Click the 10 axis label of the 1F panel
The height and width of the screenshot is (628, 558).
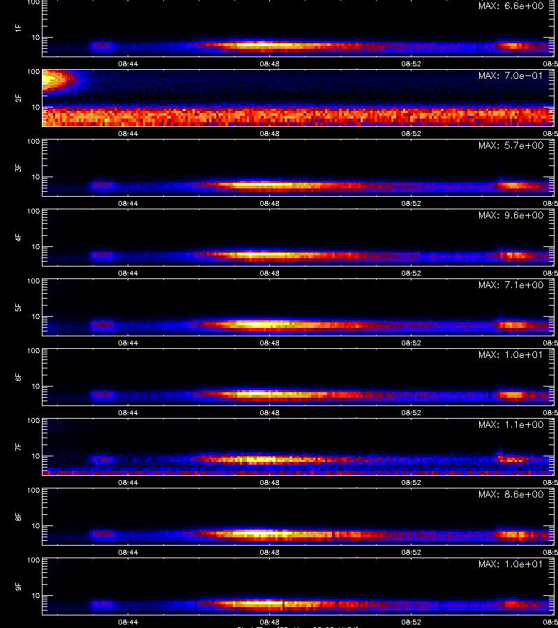36,37
